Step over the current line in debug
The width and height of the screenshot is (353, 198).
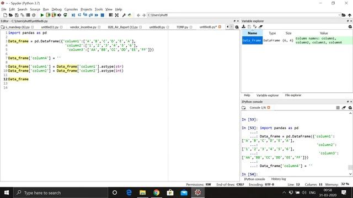coord(79,15)
